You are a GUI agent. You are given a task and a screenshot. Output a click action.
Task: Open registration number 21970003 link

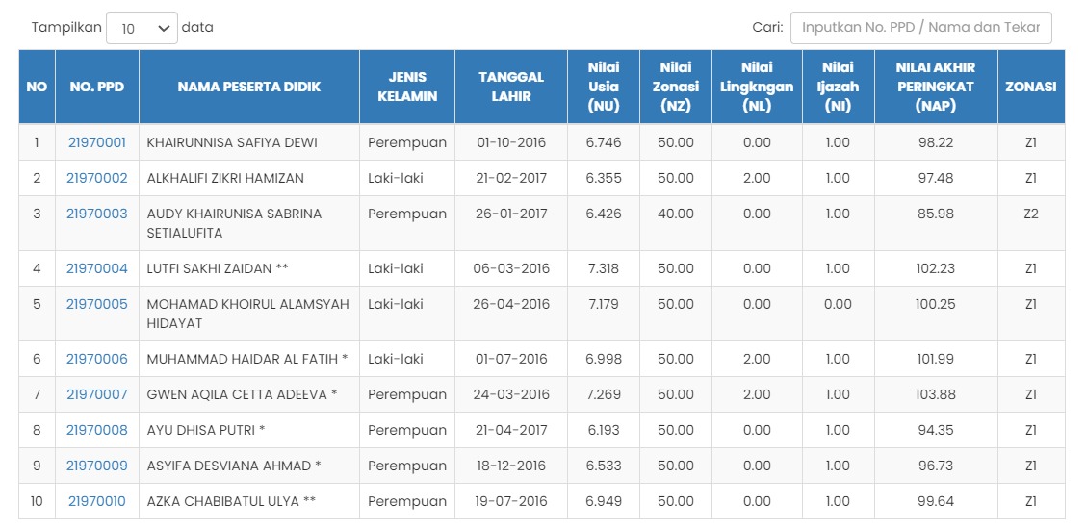tap(96, 214)
